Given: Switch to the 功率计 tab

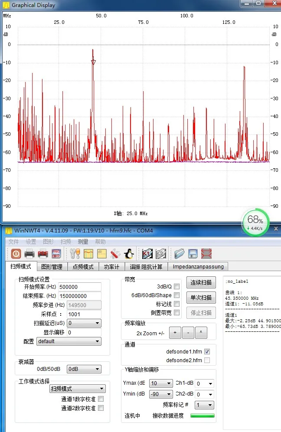Looking at the screenshot, I should [x=111, y=267].
